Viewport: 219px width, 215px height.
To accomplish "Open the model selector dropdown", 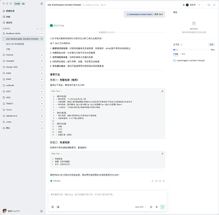I will pyautogui.click(x=140, y=207).
